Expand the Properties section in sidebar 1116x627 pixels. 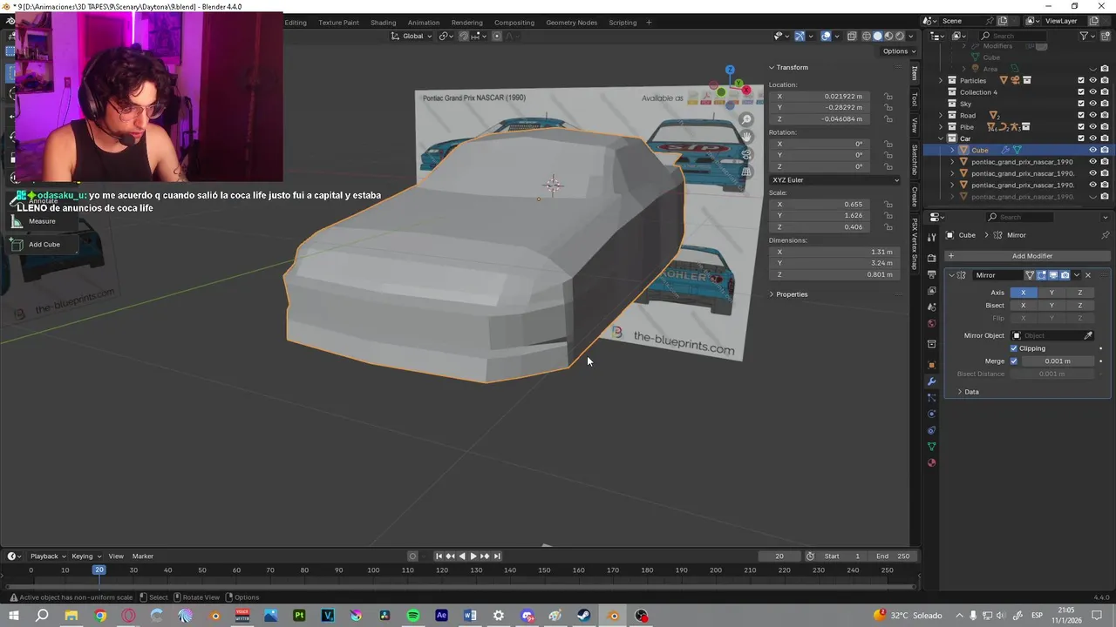(x=789, y=294)
